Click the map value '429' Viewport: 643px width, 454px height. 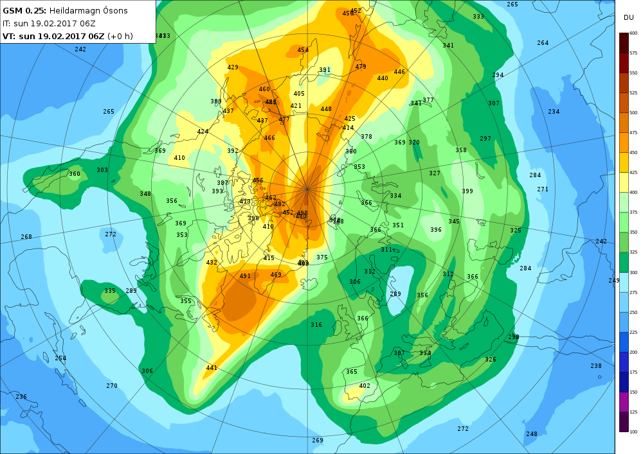pos(233,67)
